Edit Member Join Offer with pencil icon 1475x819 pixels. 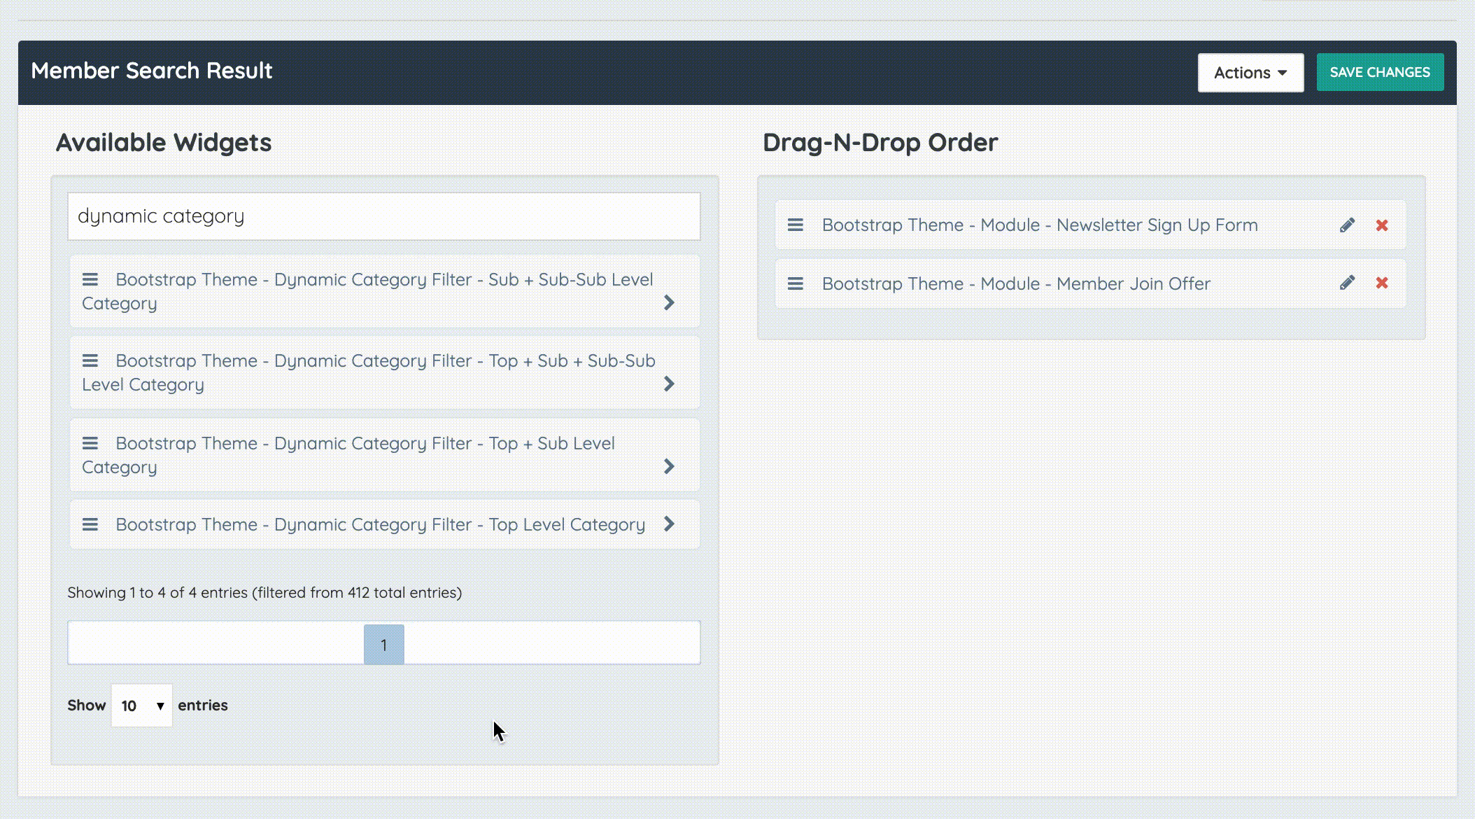click(1347, 283)
